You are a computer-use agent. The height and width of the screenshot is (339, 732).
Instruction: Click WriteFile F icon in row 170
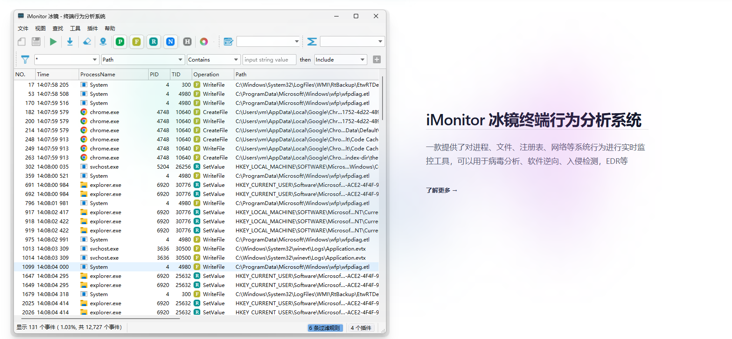tap(197, 103)
